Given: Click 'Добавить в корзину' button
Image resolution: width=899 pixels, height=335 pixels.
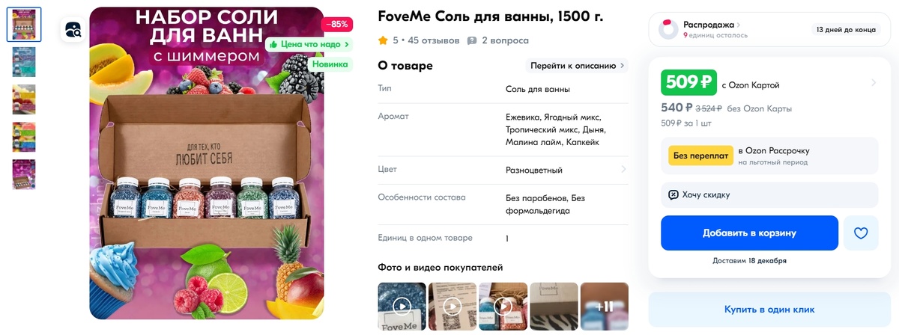Looking at the screenshot, I should 749,233.
